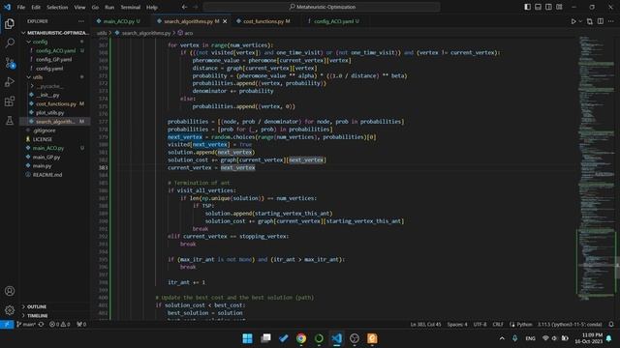Viewport: 620px width, 348px height.
Task: Open the Search view in activity bar
Action: (10, 43)
